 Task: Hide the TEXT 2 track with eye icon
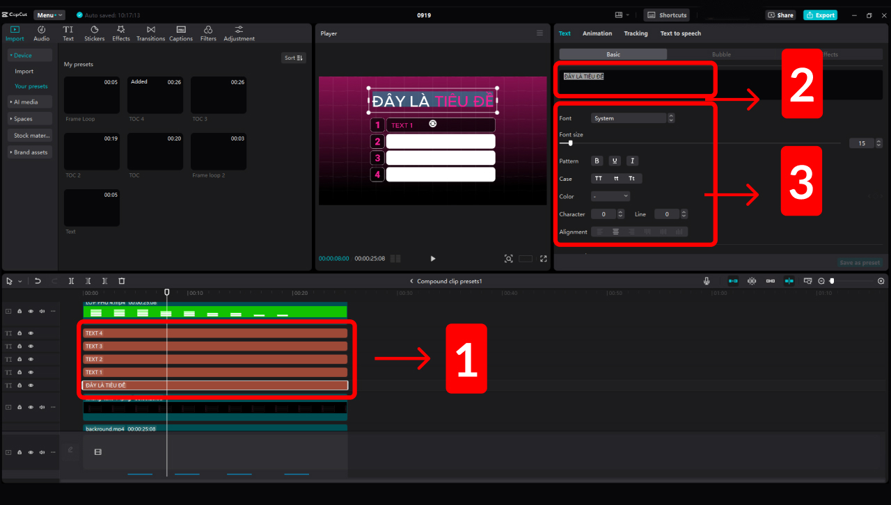pos(31,360)
